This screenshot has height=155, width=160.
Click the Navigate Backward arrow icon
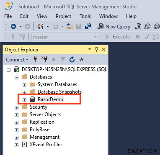[x=13, y=26]
